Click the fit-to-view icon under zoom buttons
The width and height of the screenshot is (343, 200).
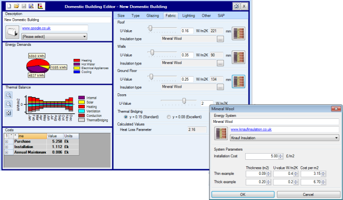pyautogui.click(x=9, y=113)
